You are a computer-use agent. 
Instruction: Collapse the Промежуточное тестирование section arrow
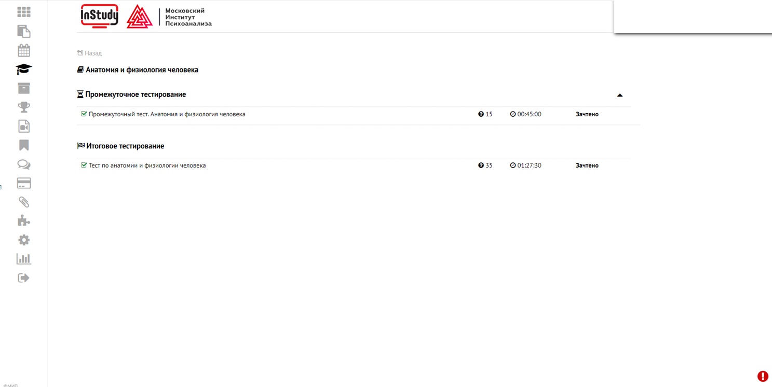coord(619,95)
